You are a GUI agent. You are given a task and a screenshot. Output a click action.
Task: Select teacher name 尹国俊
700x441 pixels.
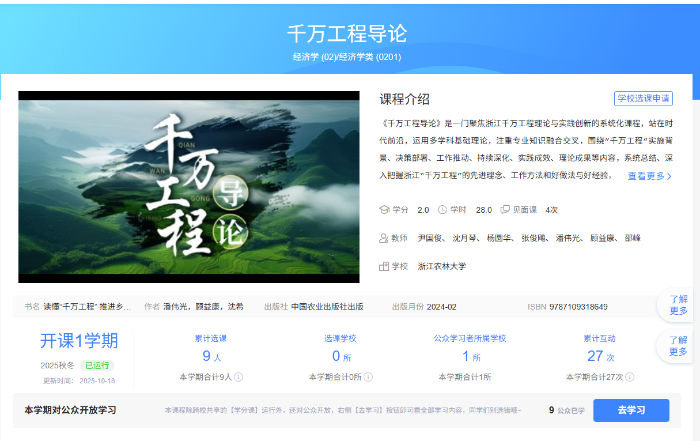pos(429,238)
